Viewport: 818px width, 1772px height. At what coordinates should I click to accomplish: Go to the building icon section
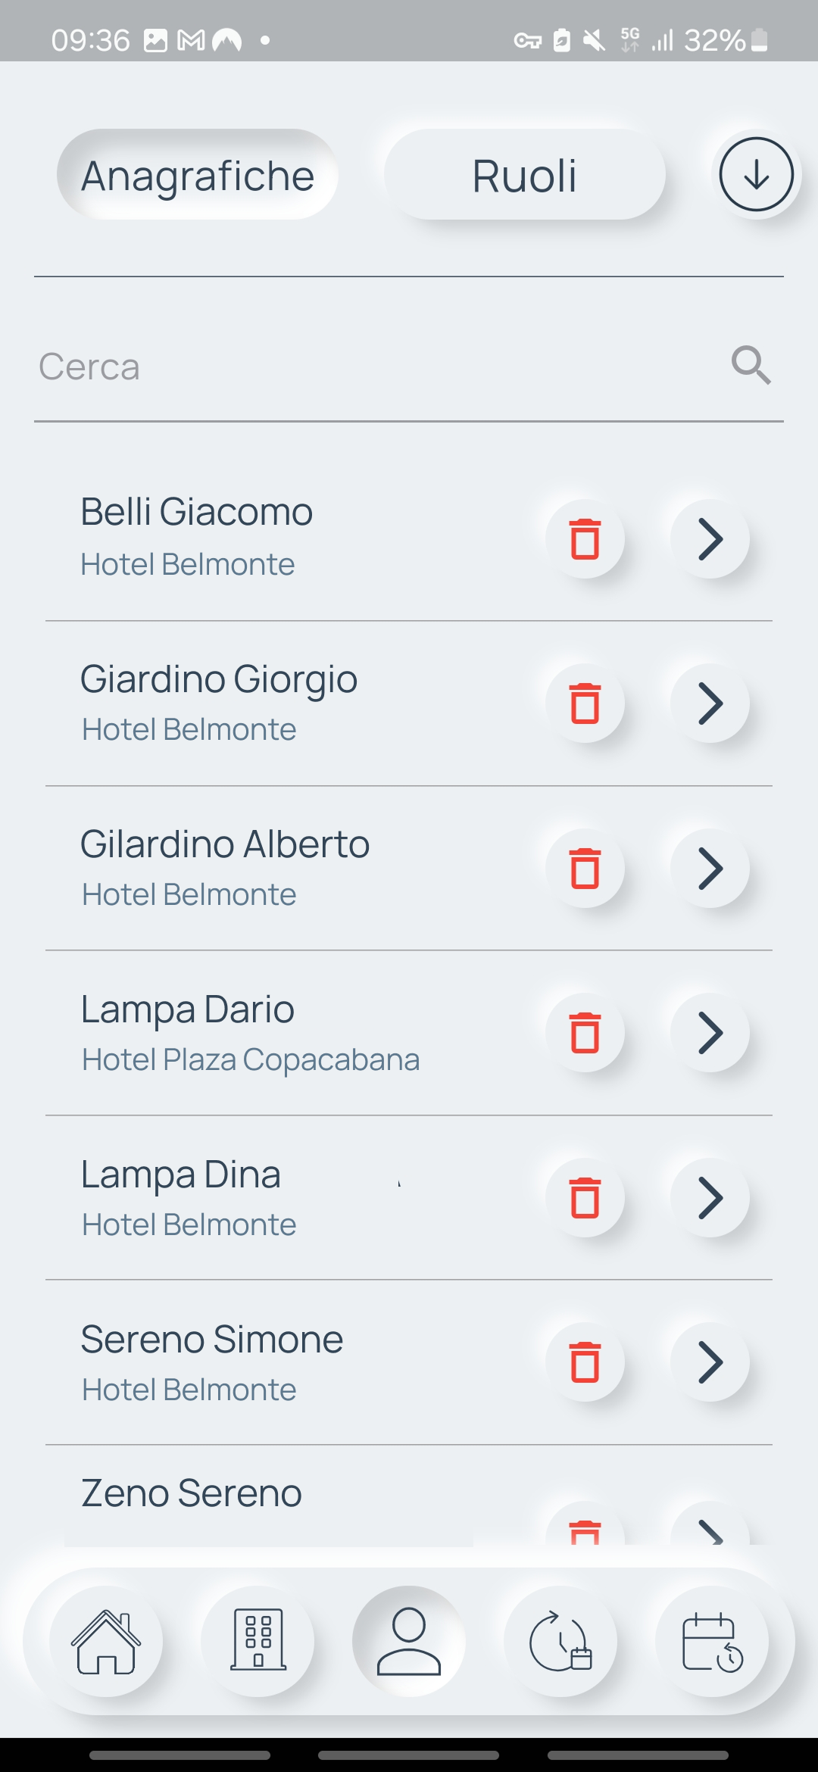pos(258,1641)
